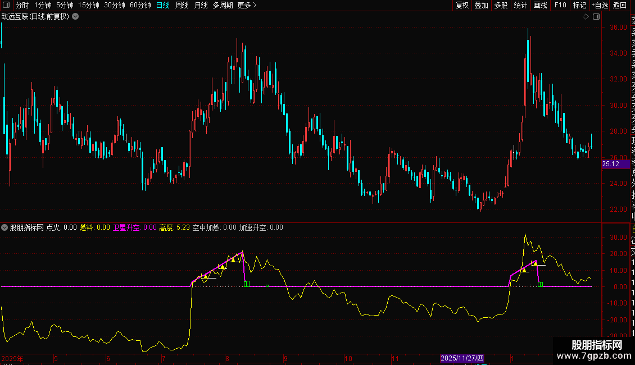Click the green box marker near January
This screenshot has width=635, height=365.
point(540,285)
